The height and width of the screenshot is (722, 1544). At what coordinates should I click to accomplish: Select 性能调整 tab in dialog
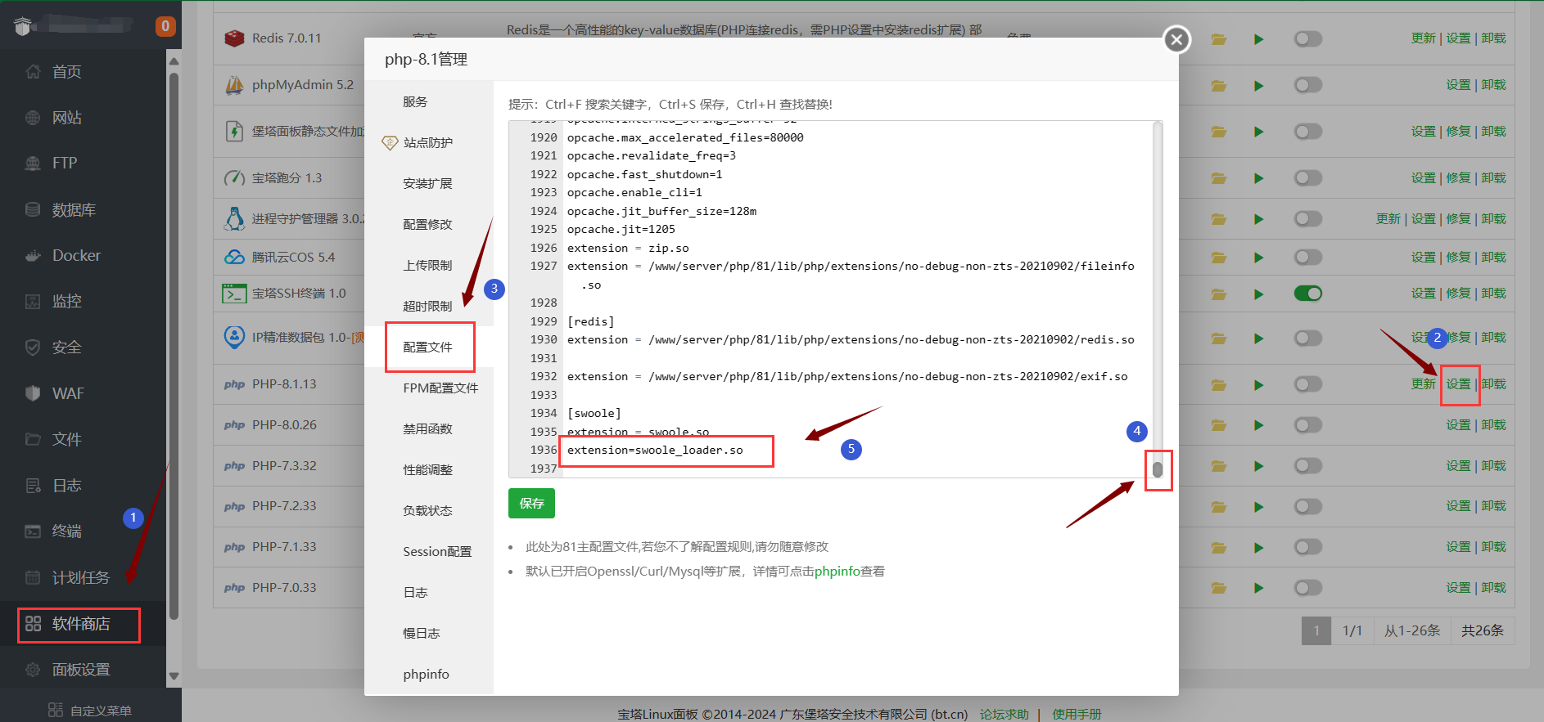pos(429,469)
